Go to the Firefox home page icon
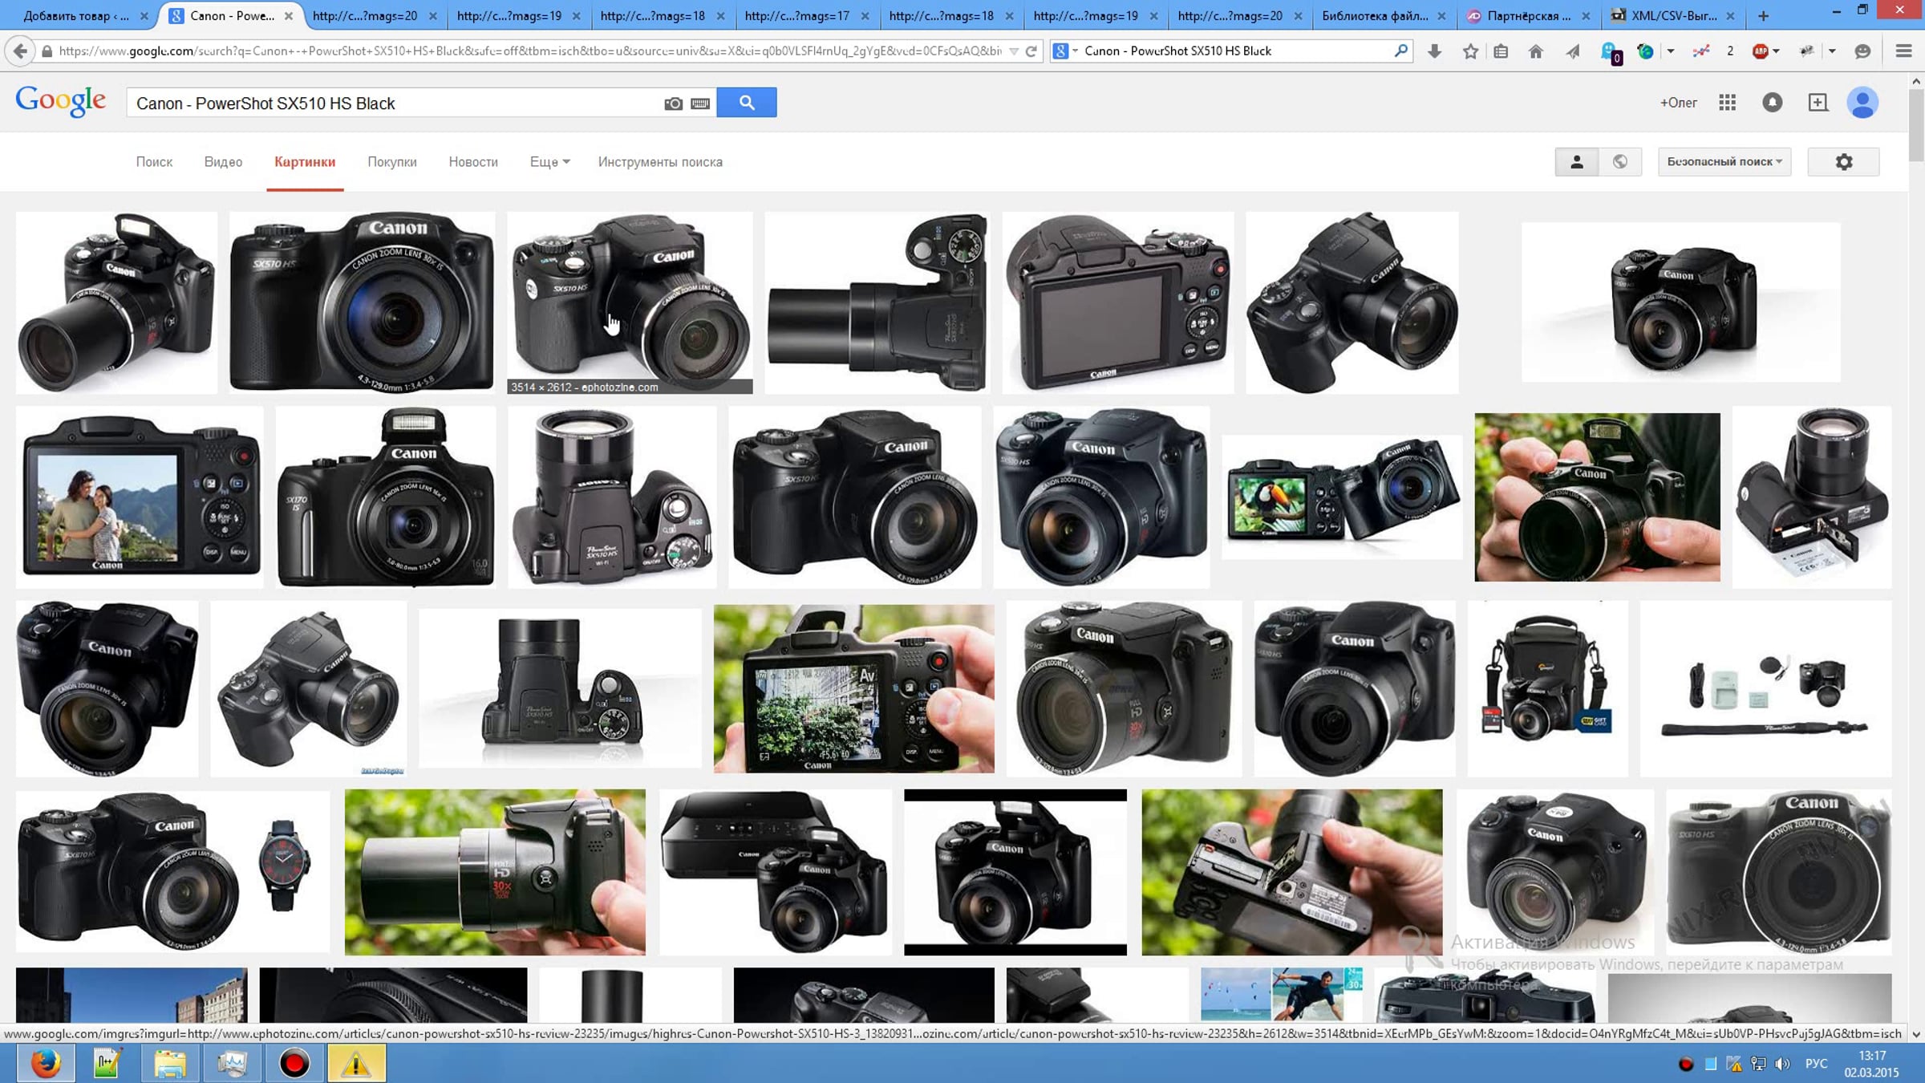1925x1083 pixels. click(x=1535, y=51)
